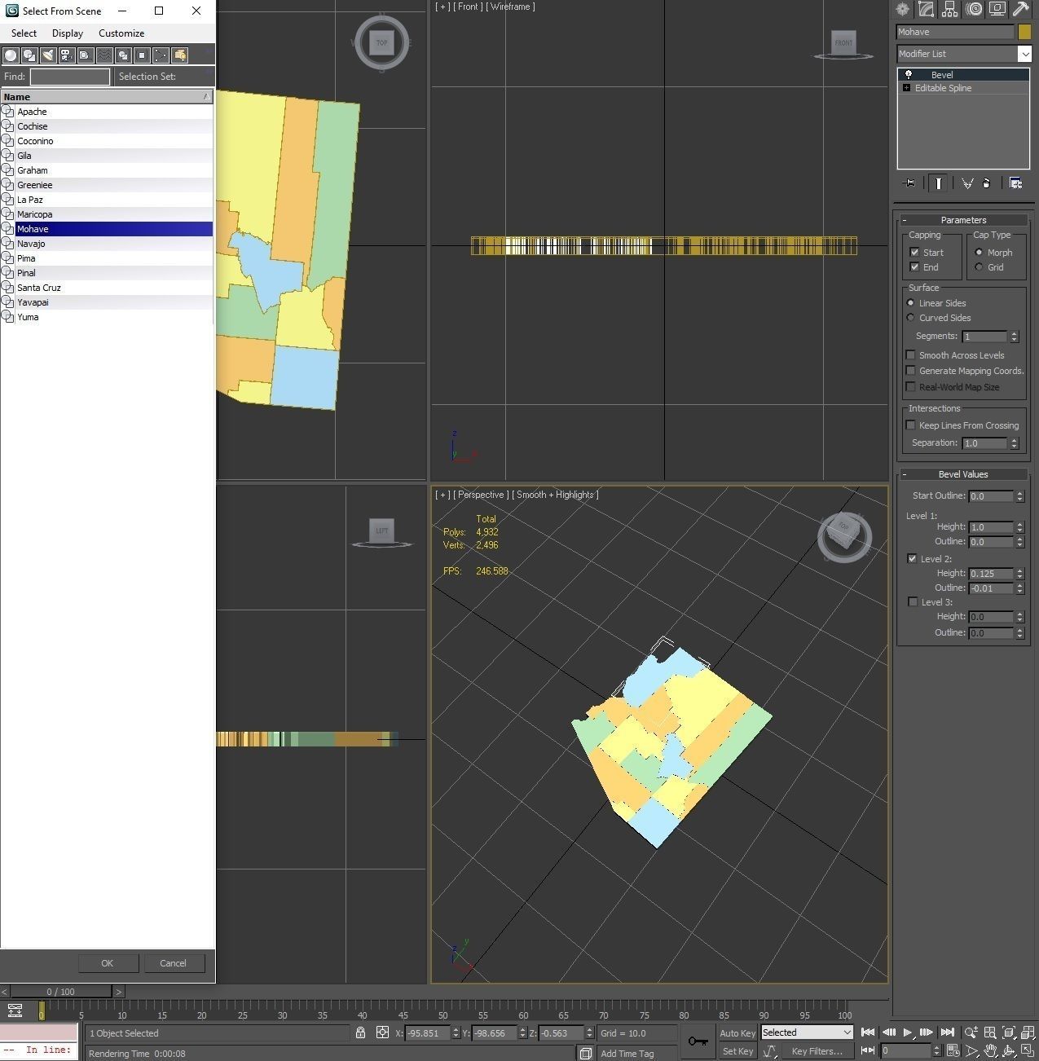Select Coconino in the object list
Image resolution: width=1039 pixels, height=1061 pixels.
106,141
